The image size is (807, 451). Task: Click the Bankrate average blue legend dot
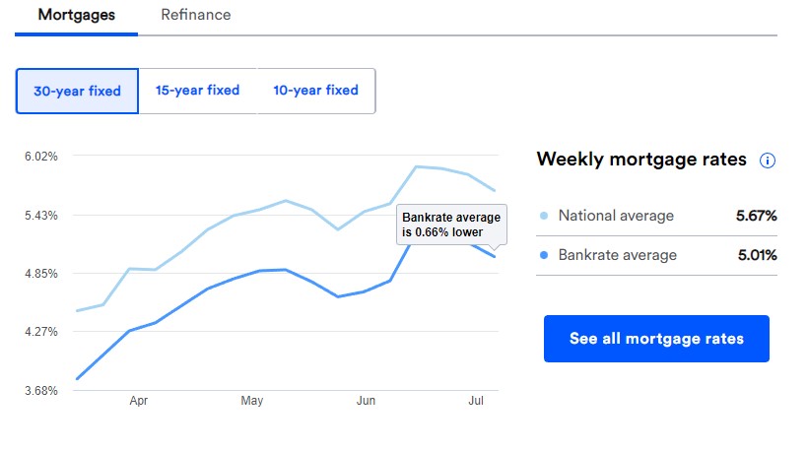click(544, 255)
